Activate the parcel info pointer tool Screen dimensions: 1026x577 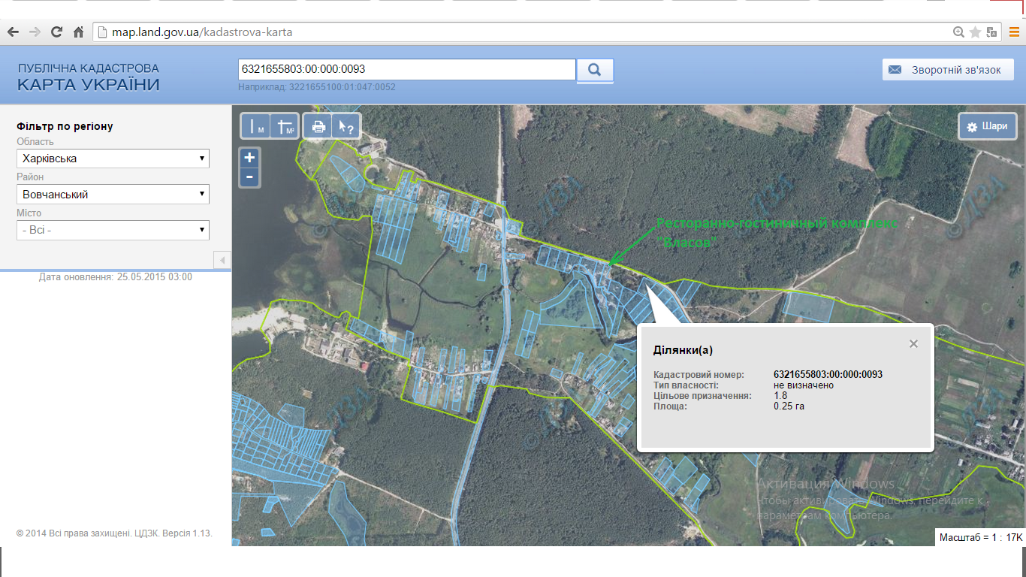click(346, 126)
